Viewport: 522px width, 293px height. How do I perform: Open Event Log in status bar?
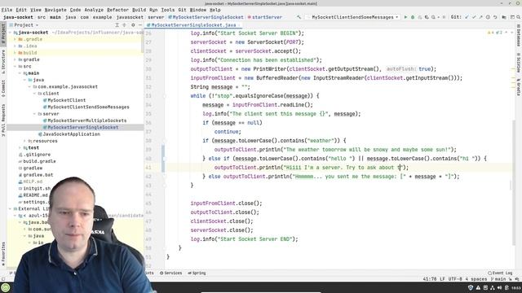click(500, 273)
